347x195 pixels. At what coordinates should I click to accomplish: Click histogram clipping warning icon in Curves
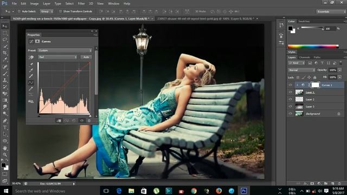31,101
